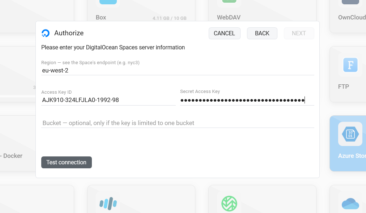Edit the Region field containing eu-west-2
The image size is (366, 213).
(x=178, y=70)
